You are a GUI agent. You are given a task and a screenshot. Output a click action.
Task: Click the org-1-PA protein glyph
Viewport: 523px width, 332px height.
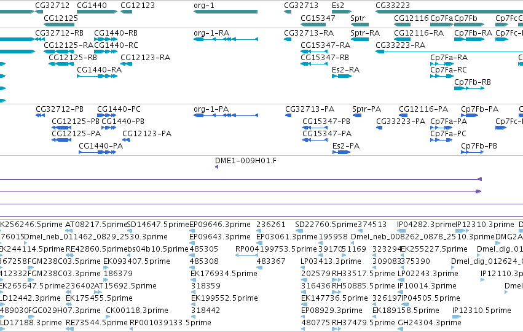[226, 115]
